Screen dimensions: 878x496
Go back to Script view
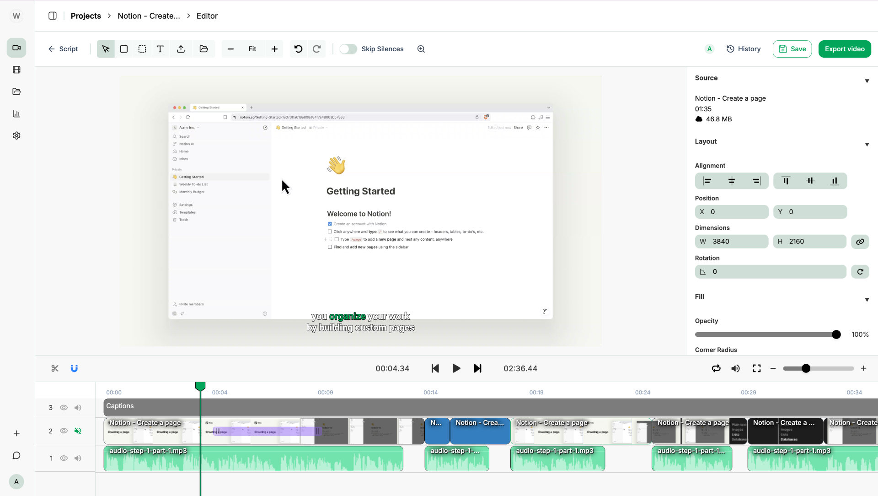pyautogui.click(x=63, y=49)
